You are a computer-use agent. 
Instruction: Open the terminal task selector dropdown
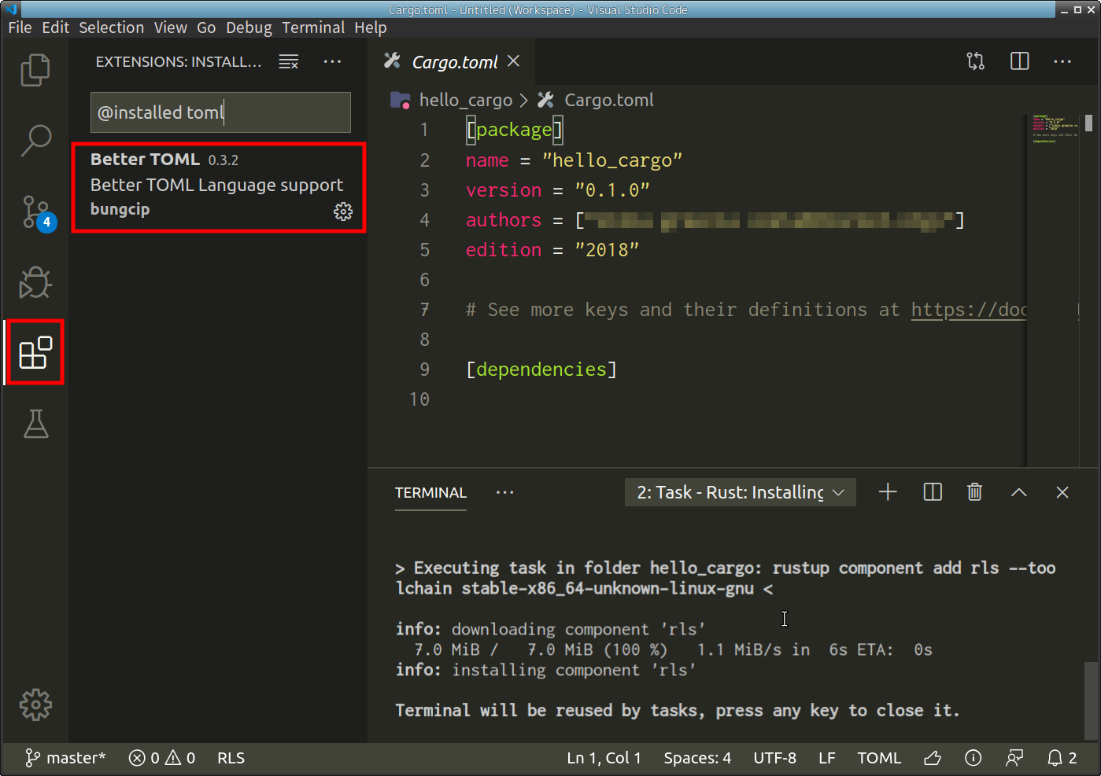(x=740, y=492)
